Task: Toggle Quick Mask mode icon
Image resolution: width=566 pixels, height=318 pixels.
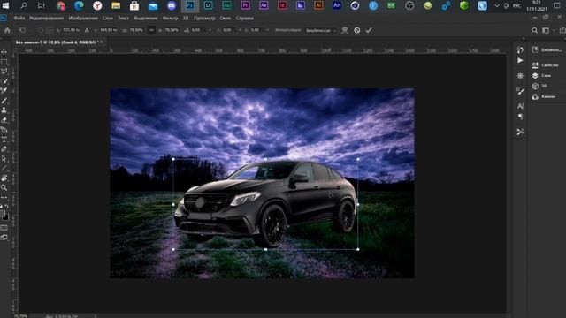Action: [x=4, y=228]
